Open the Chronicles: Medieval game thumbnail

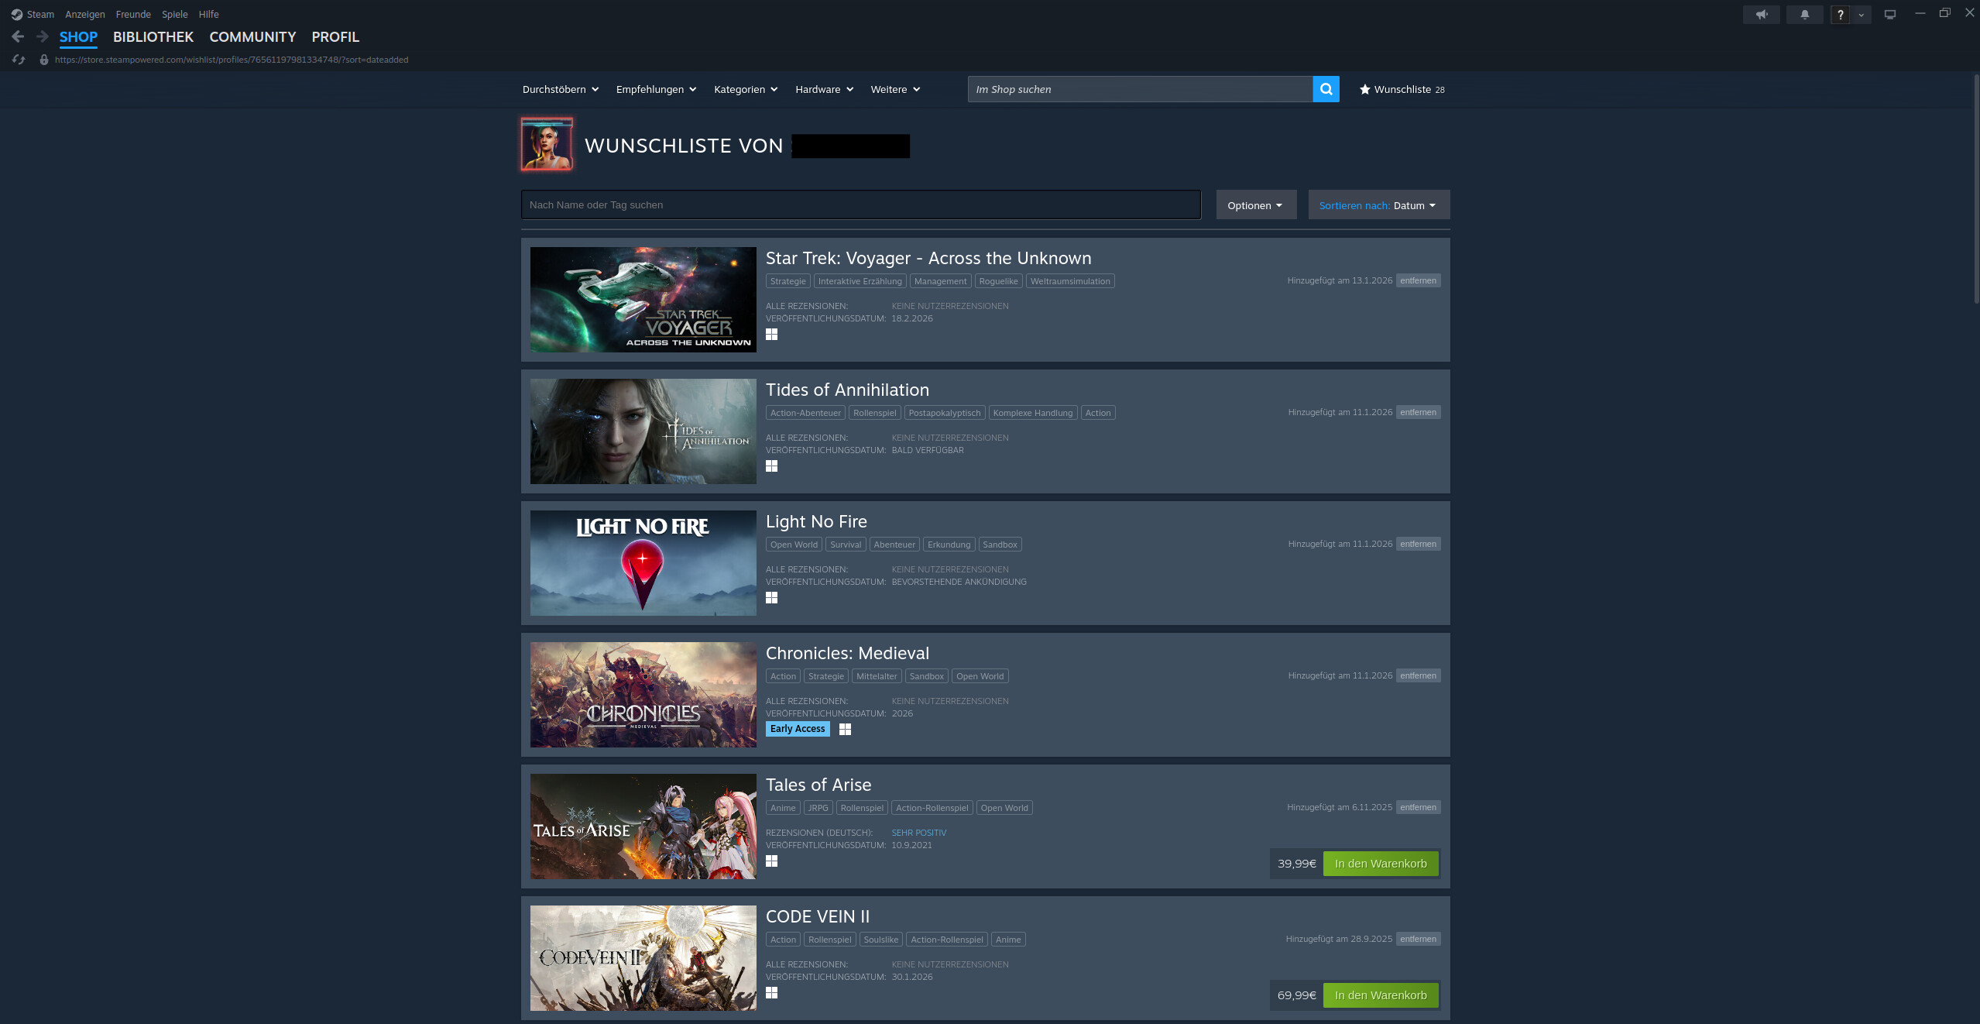[x=643, y=695]
